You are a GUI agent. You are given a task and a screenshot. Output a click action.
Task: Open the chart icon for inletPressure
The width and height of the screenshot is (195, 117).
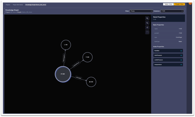181,55
